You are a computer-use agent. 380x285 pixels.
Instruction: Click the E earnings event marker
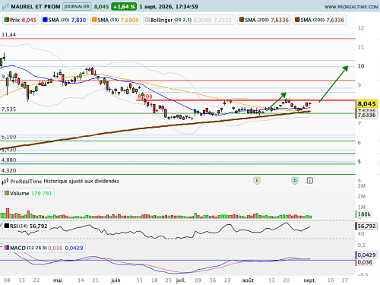pos(257,181)
